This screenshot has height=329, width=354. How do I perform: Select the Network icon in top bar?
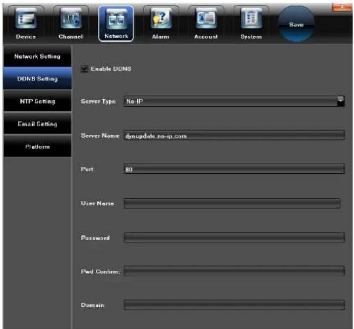coord(116,24)
